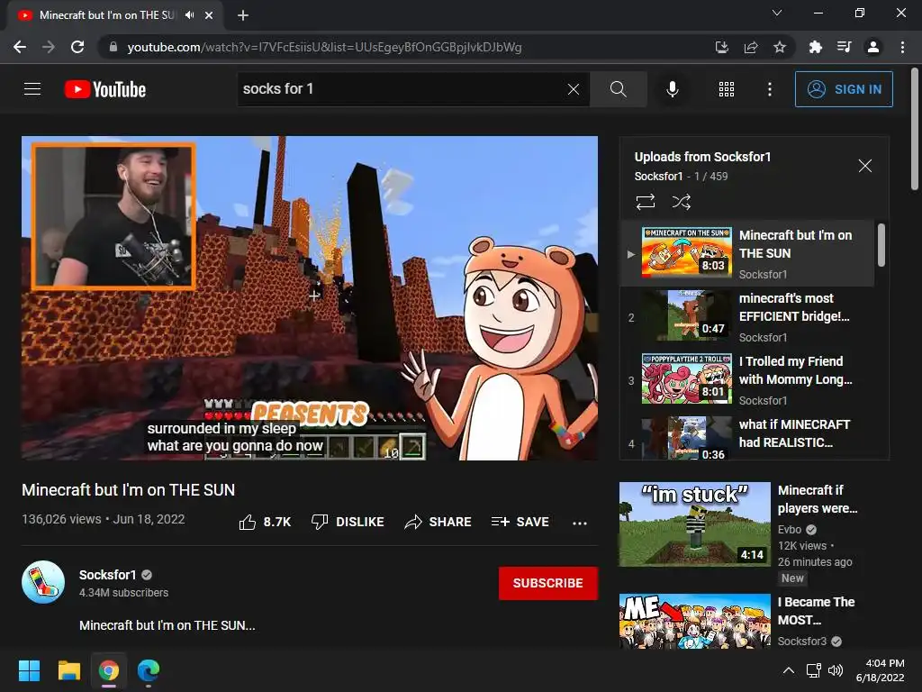Toggle loop playlist
Viewport: 922px width, 692px height.
[x=645, y=202]
